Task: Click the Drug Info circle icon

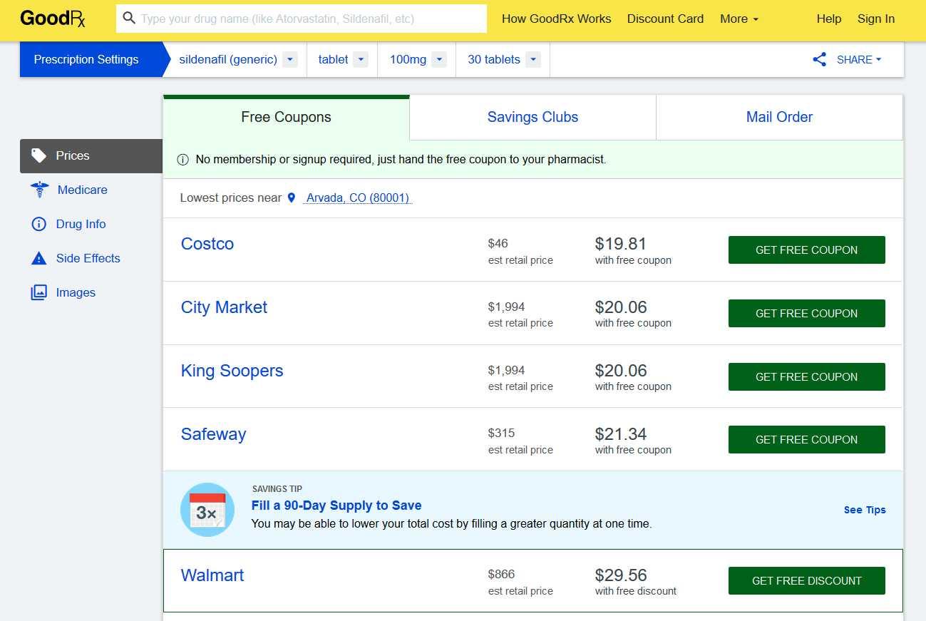Action: point(38,224)
